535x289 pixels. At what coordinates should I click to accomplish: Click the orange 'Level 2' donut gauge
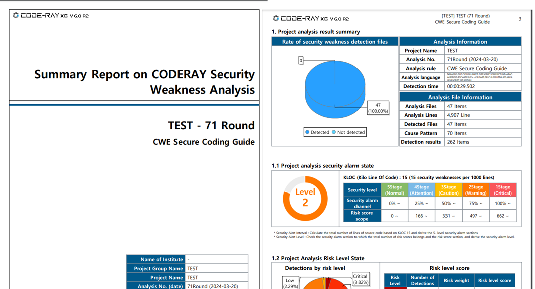point(305,198)
